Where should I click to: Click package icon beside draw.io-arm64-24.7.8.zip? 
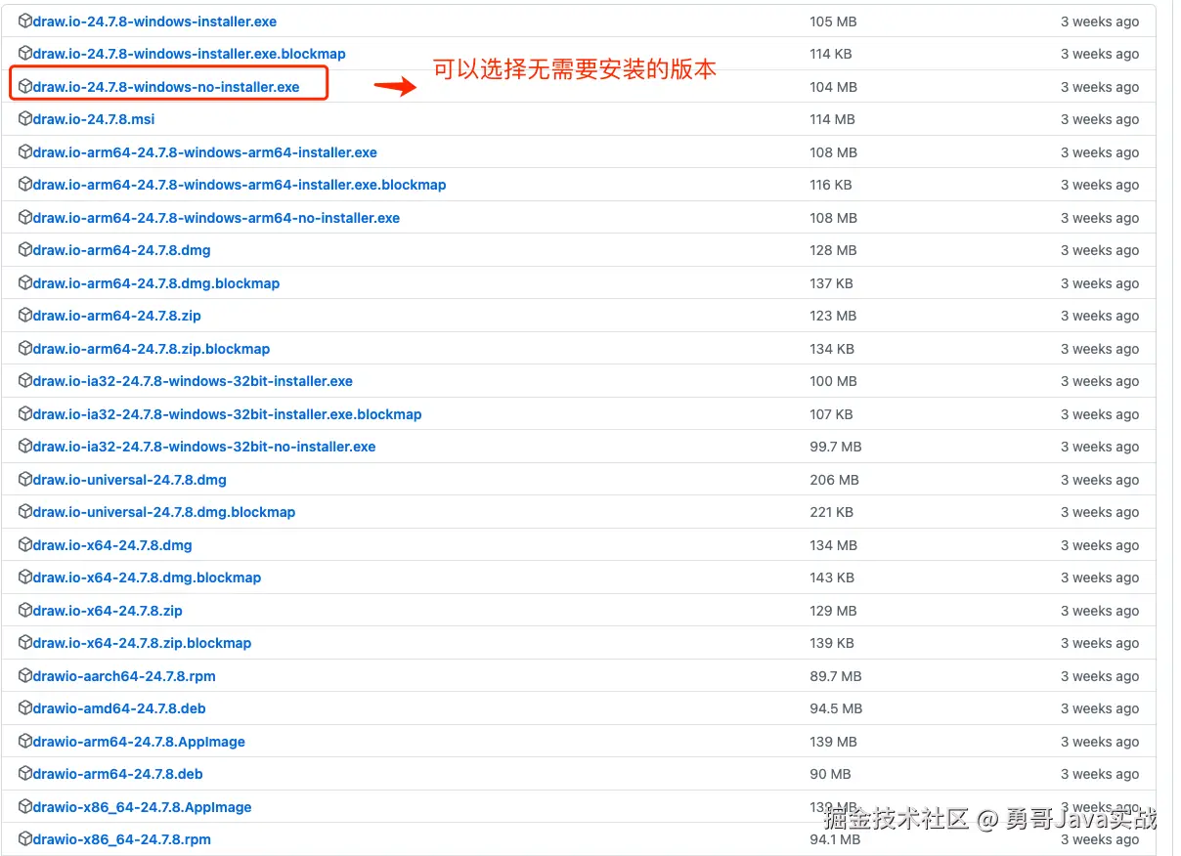point(25,316)
